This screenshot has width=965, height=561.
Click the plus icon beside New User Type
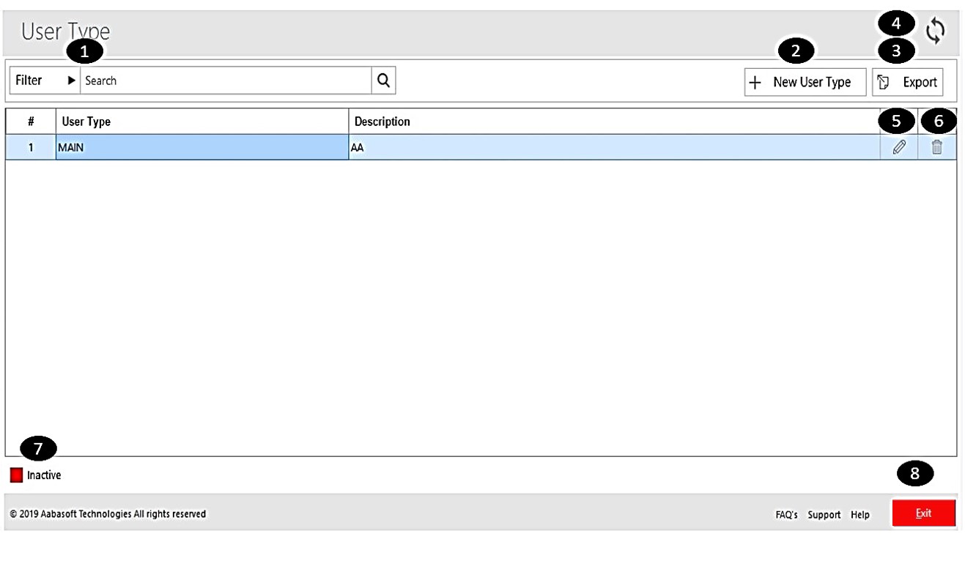click(x=755, y=82)
